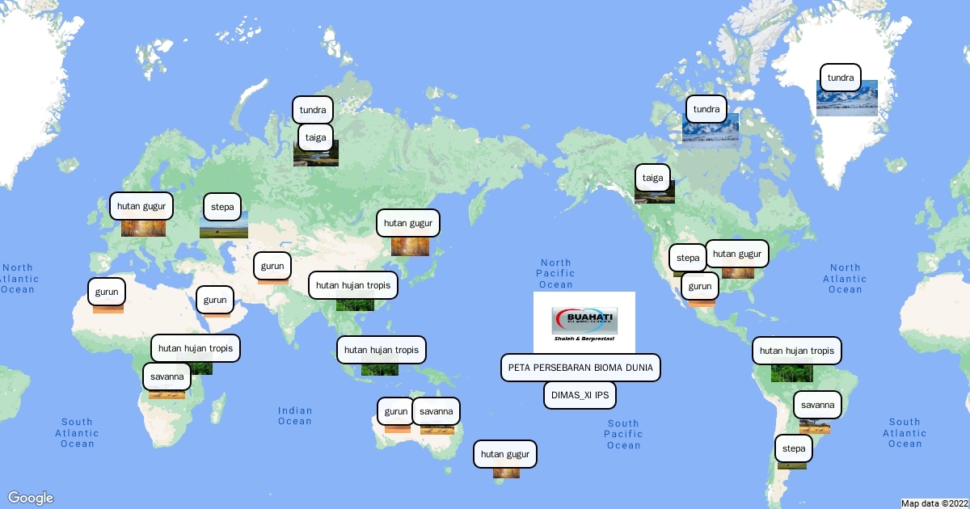Image resolution: width=970 pixels, height=509 pixels.
Task: Click the BUAHATI school logo image
Action: coord(584,322)
